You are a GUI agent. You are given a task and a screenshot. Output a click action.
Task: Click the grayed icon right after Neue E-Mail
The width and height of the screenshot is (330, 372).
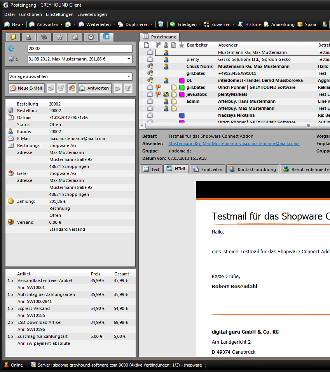click(x=51, y=88)
